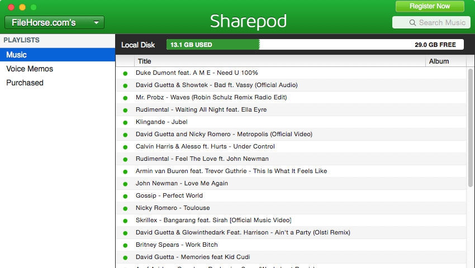Click the 13.1 GB USED storage bar

(x=213, y=45)
